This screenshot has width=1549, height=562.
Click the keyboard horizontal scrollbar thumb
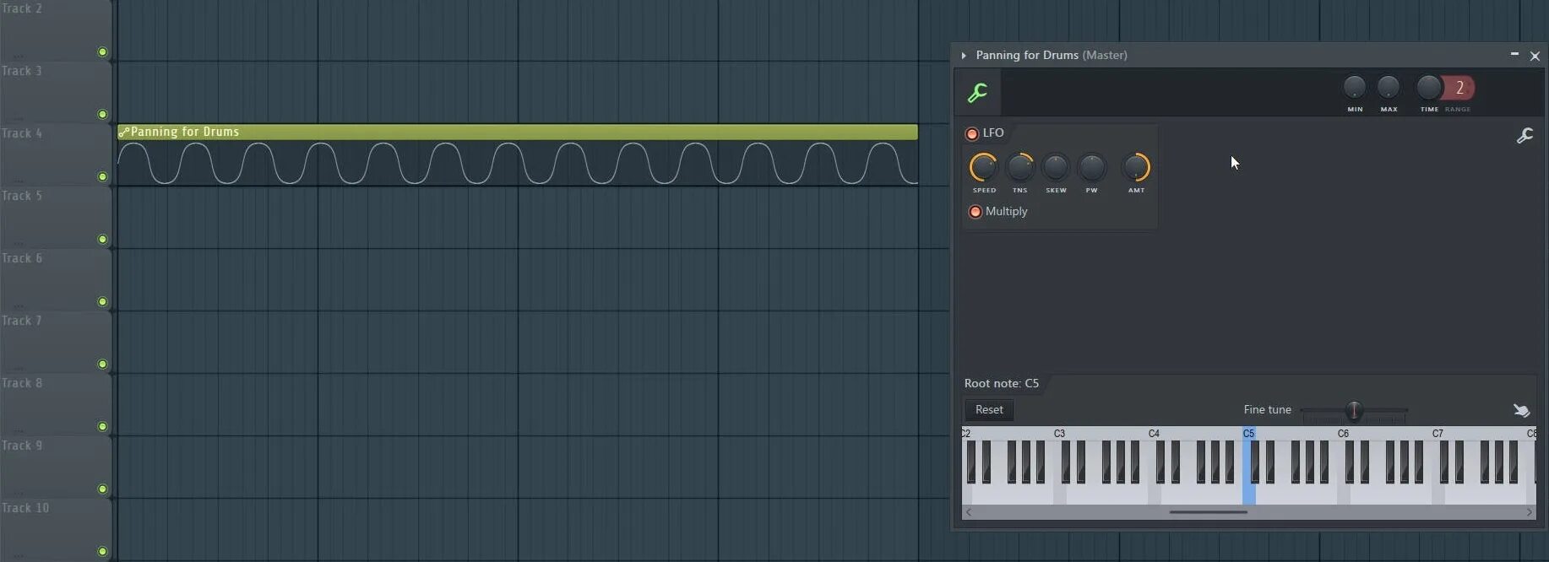click(x=1209, y=512)
